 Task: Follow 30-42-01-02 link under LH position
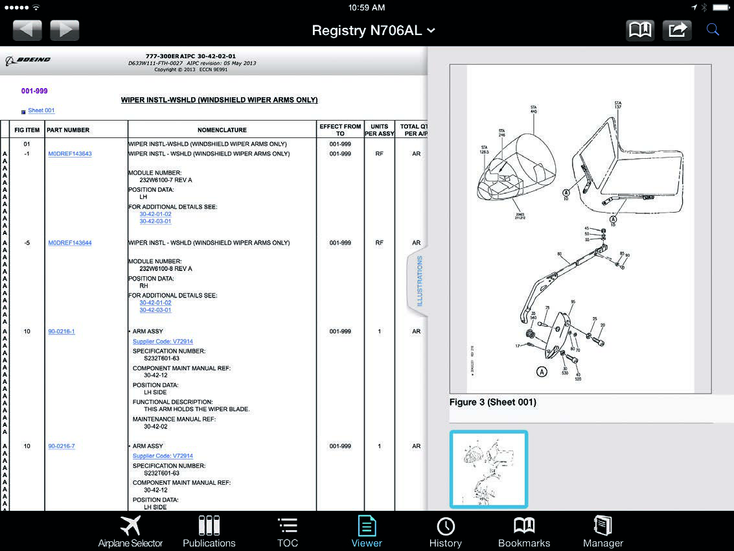tap(155, 214)
